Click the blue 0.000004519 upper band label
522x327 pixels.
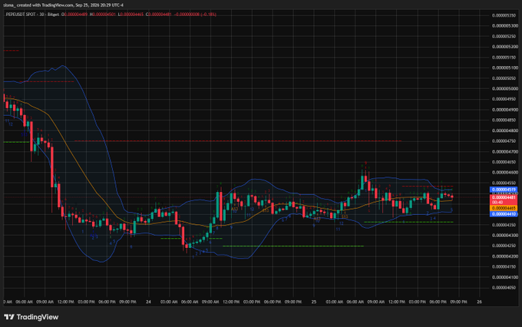click(504, 190)
